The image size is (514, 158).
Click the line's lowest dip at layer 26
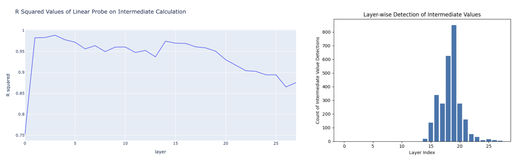pyautogui.click(x=286, y=87)
